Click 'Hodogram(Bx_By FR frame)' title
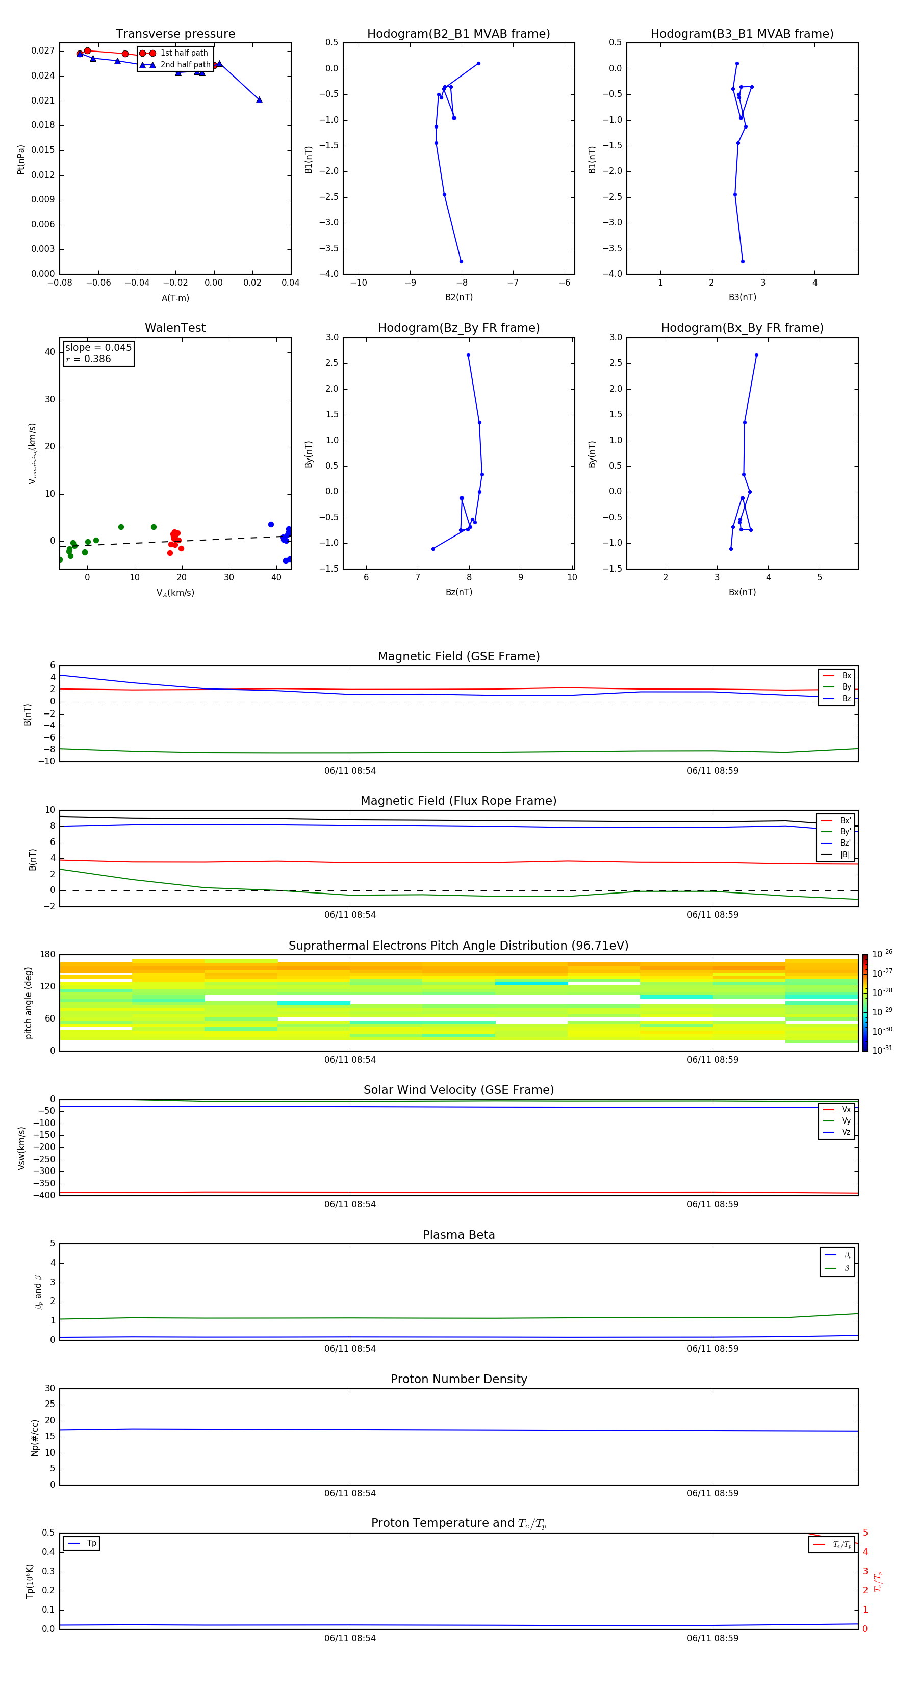 point(742,328)
